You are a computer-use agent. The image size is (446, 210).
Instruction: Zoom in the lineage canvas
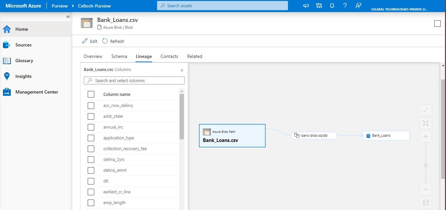point(426,136)
